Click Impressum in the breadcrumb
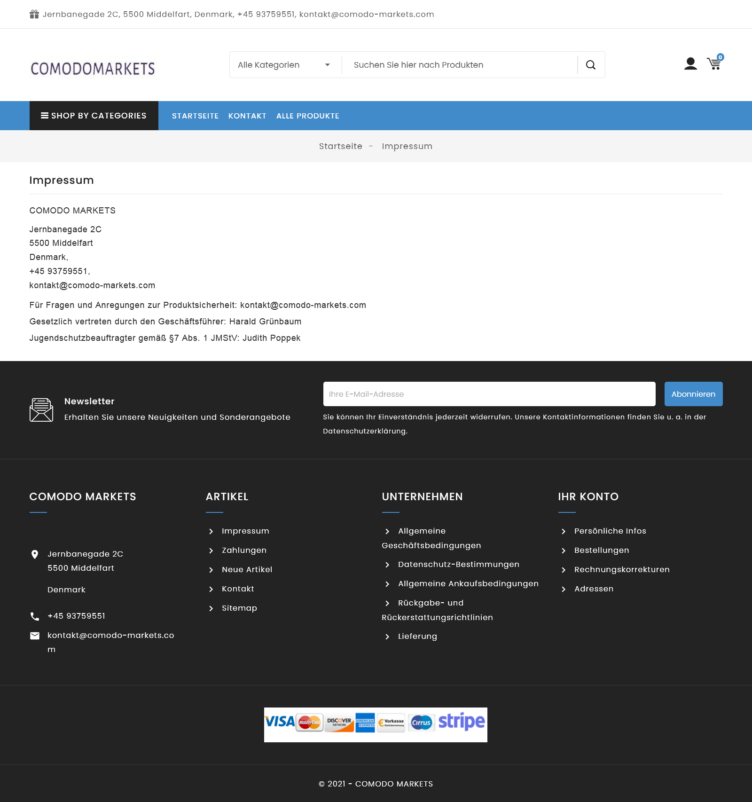This screenshot has width=752, height=802. (407, 146)
